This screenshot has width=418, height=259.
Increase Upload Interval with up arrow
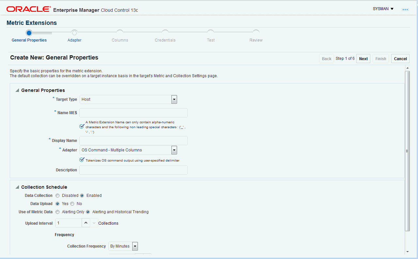86,223
